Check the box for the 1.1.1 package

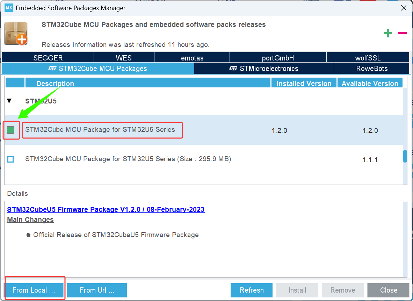point(10,159)
